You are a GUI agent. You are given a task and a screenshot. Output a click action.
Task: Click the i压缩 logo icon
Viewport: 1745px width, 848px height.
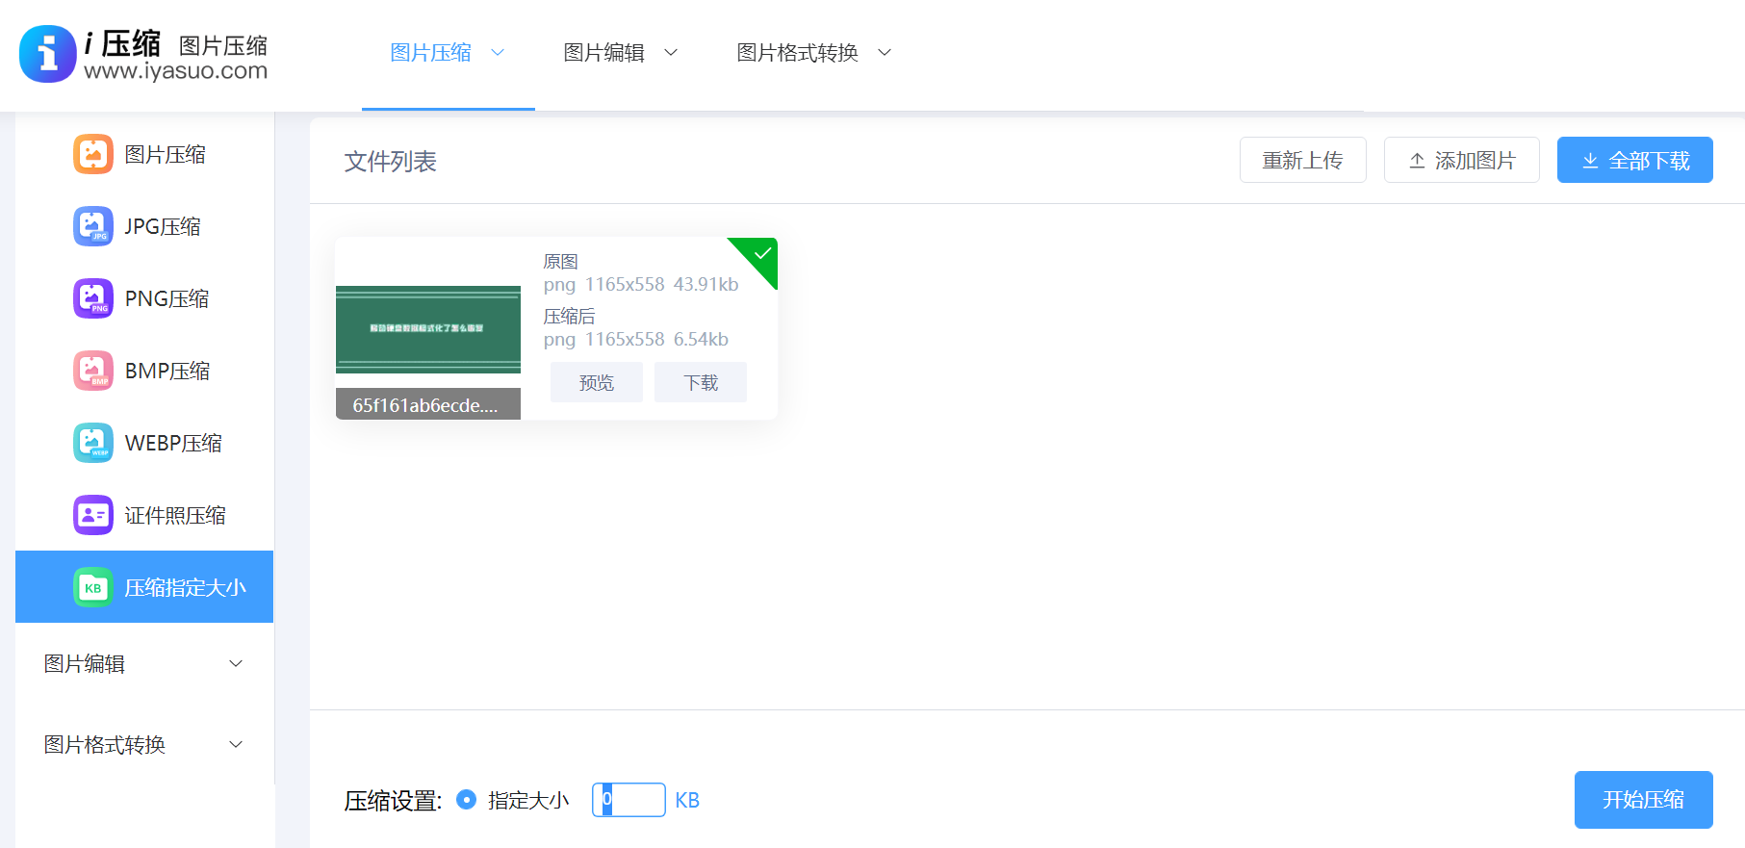47,54
